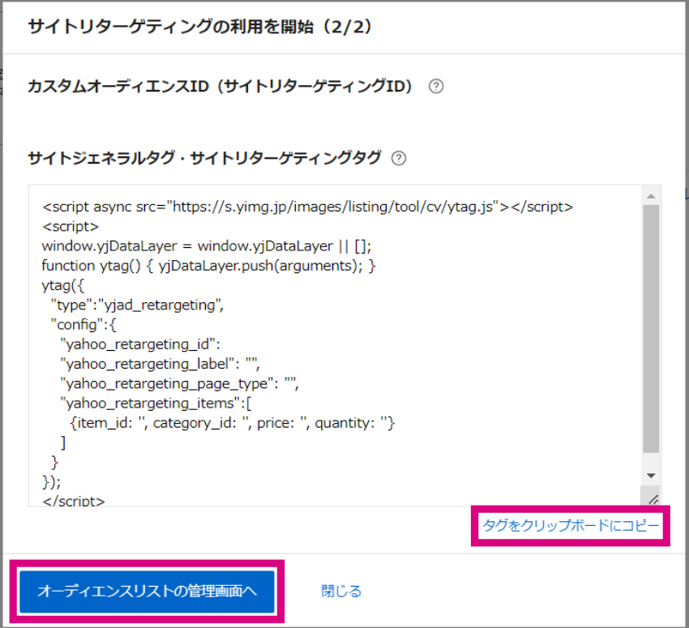Screen dimensions: 689x628
Task: Click scroll-down arrow of tag code box
Action: point(651,476)
